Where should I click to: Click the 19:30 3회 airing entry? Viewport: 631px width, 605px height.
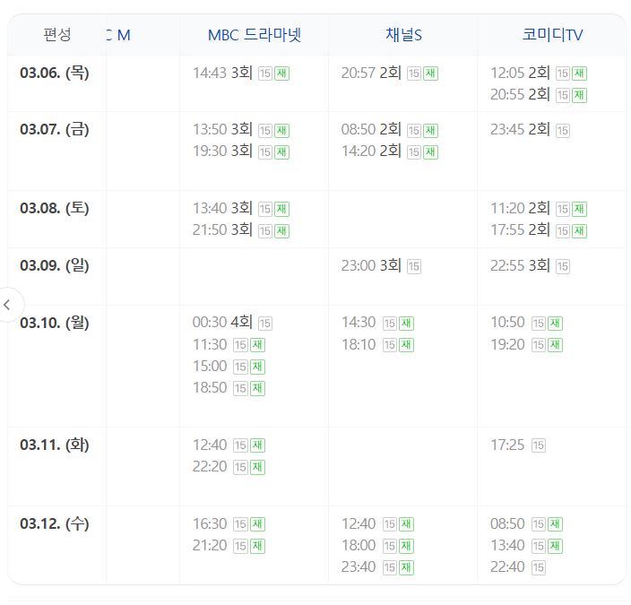(222, 151)
